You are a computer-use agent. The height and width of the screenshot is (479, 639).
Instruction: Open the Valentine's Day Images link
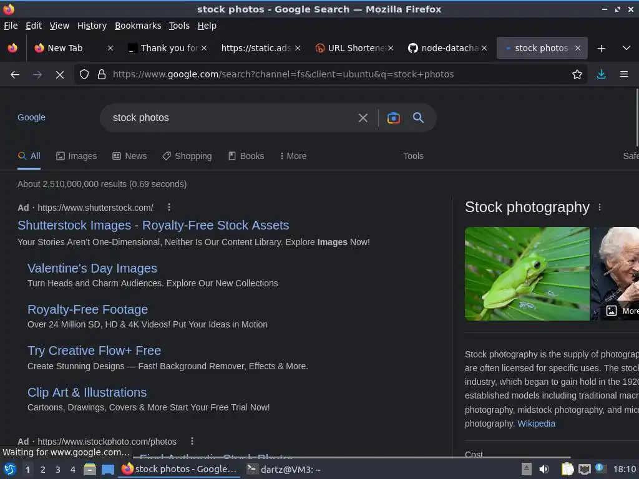coord(92,268)
